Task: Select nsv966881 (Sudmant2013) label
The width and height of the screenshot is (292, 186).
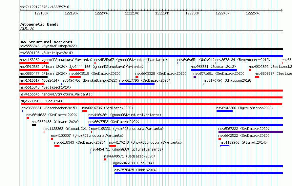Action: [213, 67]
